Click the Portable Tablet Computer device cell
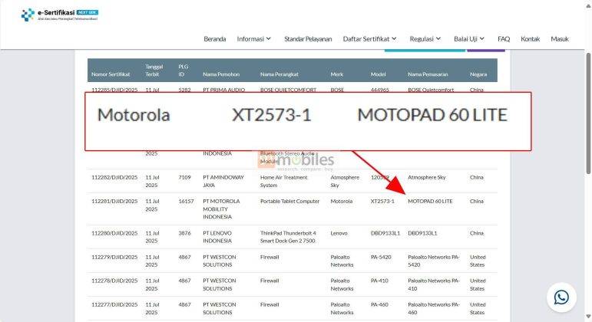 pyautogui.click(x=289, y=202)
